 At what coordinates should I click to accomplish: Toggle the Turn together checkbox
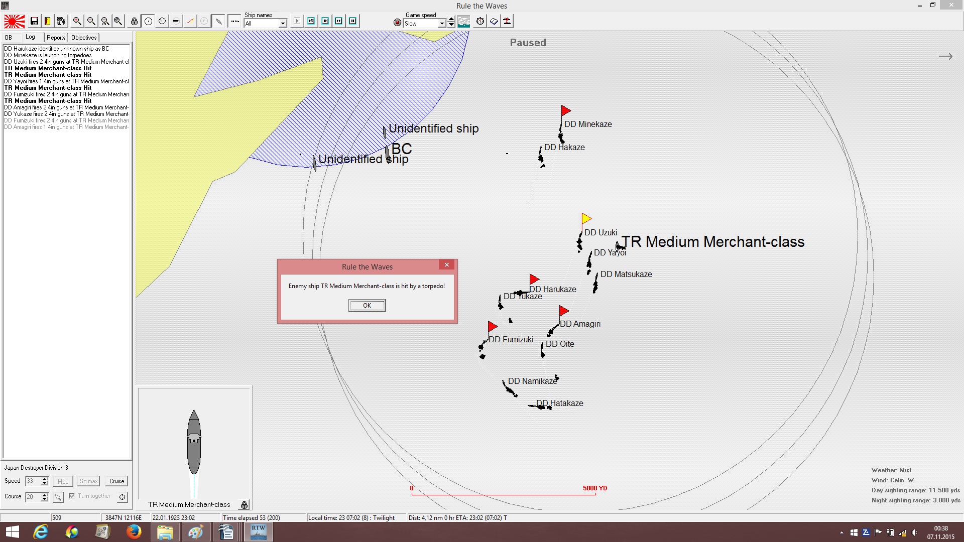[72, 496]
